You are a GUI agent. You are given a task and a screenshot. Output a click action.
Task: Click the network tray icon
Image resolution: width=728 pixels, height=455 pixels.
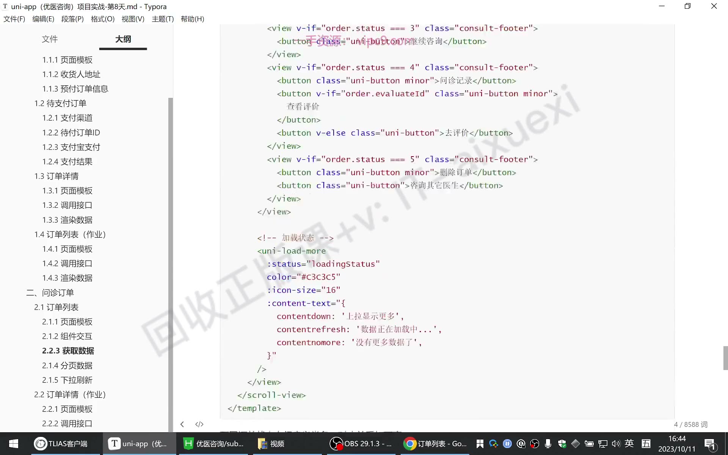603,444
